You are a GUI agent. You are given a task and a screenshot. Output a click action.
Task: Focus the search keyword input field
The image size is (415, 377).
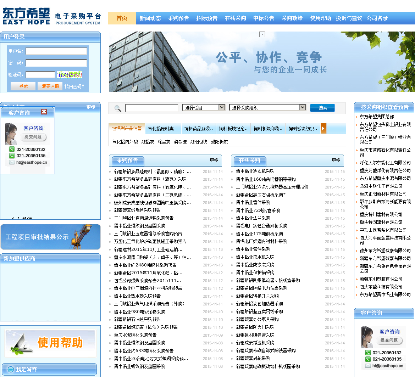tap(152, 108)
